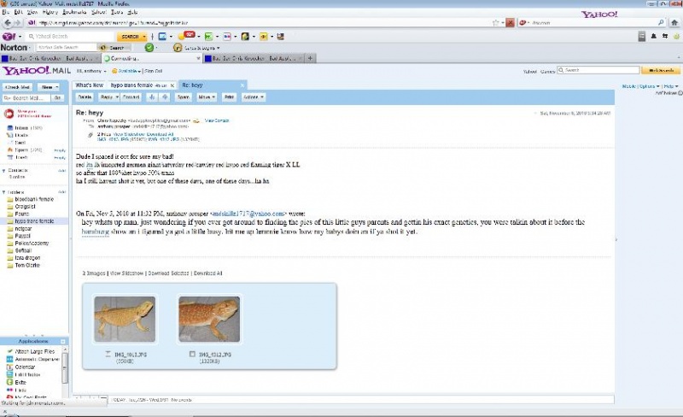
Task: Click the Delete button
Action: 85,97
